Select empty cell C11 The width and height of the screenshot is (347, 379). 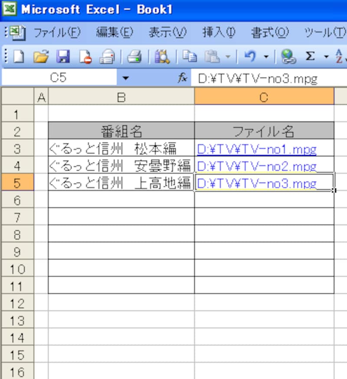pos(264,285)
